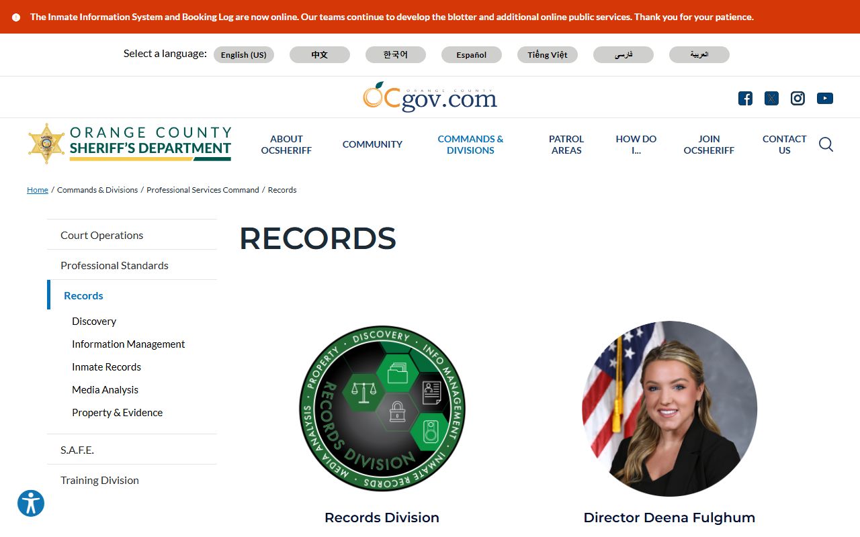
Task: Open the accessibility options icon
Action: pos(31,503)
